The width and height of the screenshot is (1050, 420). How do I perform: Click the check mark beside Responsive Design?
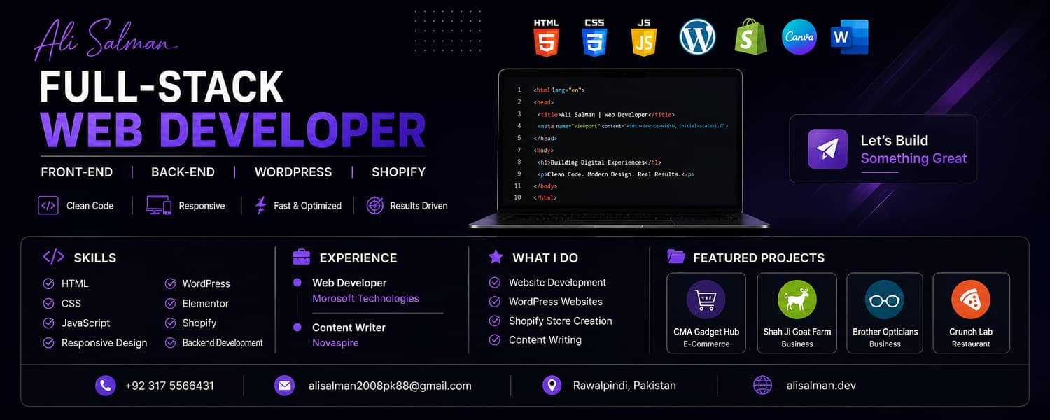[48, 342]
